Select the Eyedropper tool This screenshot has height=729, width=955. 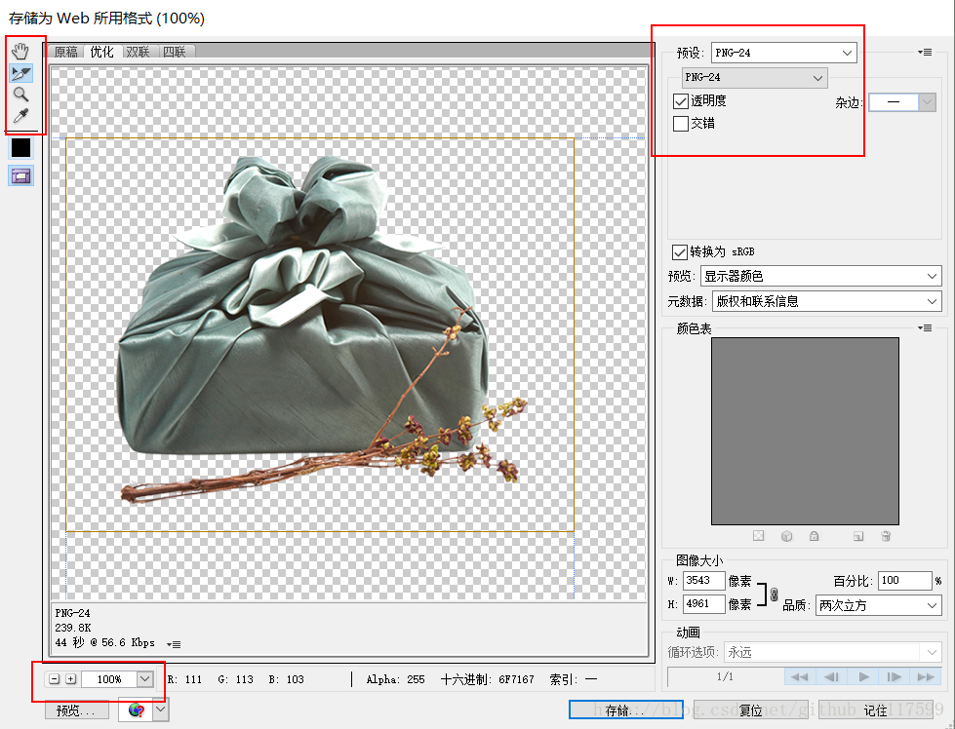point(20,116)
